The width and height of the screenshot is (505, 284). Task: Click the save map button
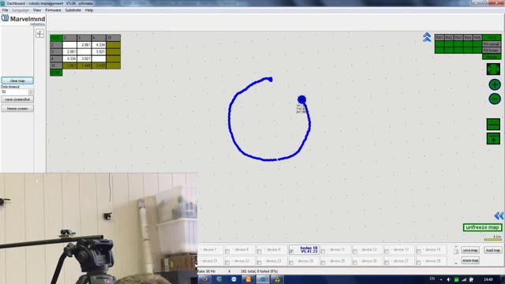click(470, 250)
